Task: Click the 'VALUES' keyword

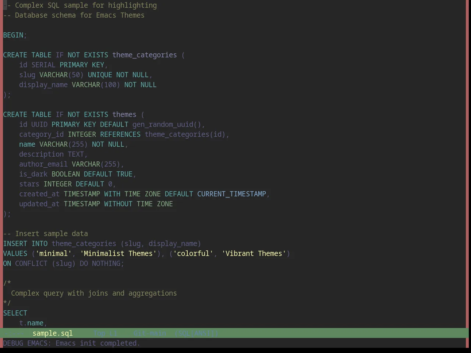Action: tap(15, 254)
